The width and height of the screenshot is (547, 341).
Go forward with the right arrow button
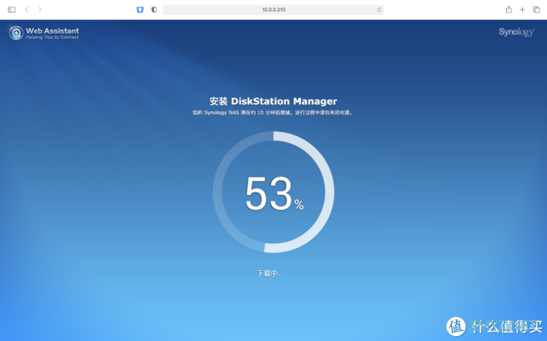coord(39,10)
